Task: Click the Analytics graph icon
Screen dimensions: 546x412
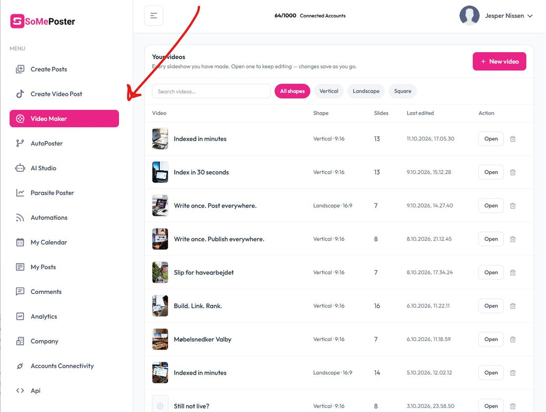Action: coord(20,316)
